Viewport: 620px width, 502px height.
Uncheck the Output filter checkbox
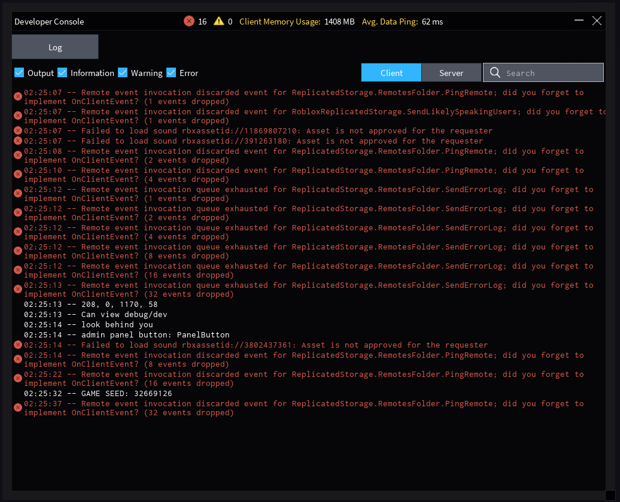tap(19, 72)
